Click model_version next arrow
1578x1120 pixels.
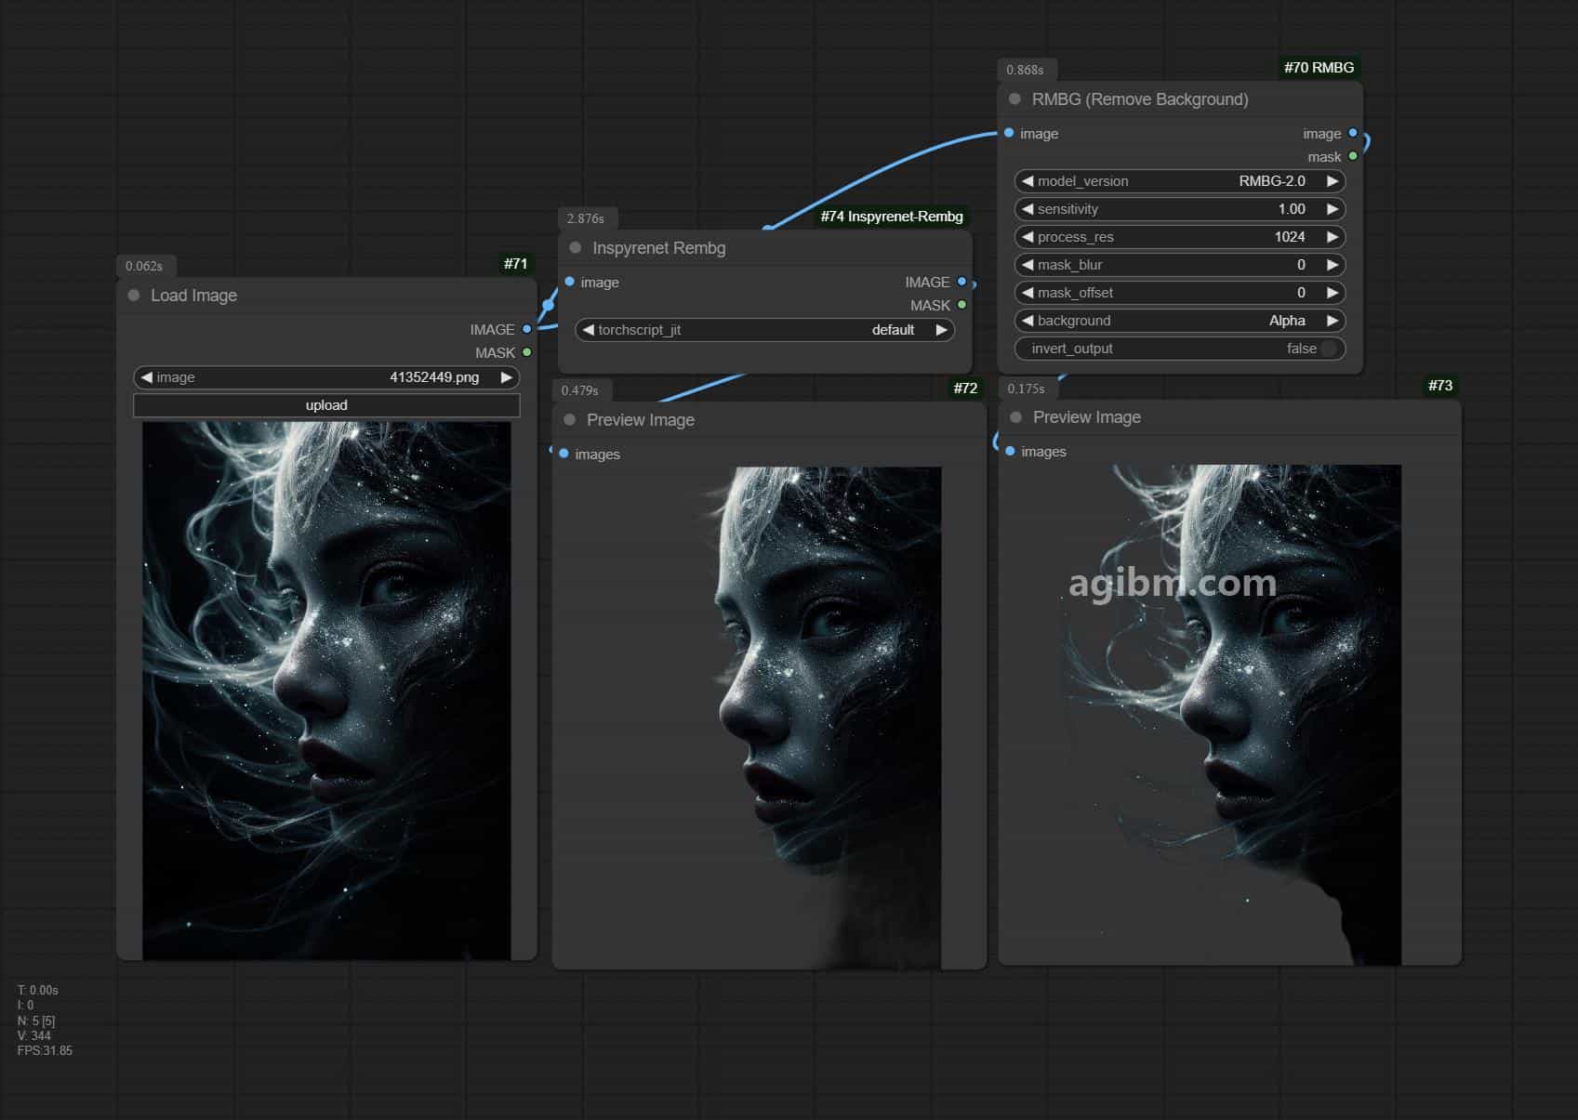1333,181
